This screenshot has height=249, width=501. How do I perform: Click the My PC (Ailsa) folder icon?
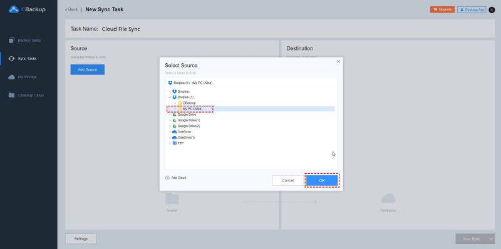pyautogui.click(x=180, y=109)
